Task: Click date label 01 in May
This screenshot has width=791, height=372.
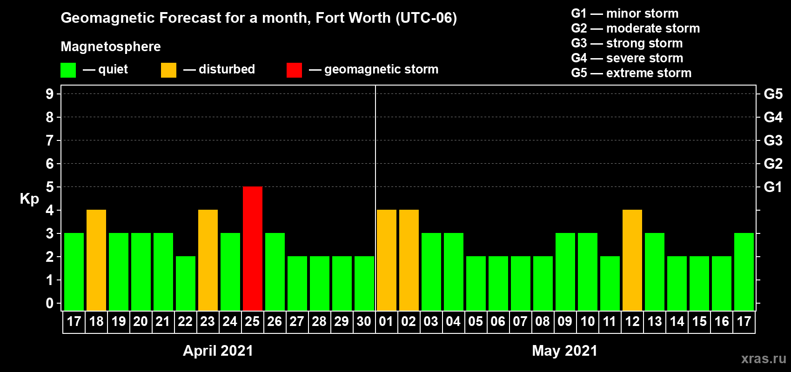Action: 386,322
